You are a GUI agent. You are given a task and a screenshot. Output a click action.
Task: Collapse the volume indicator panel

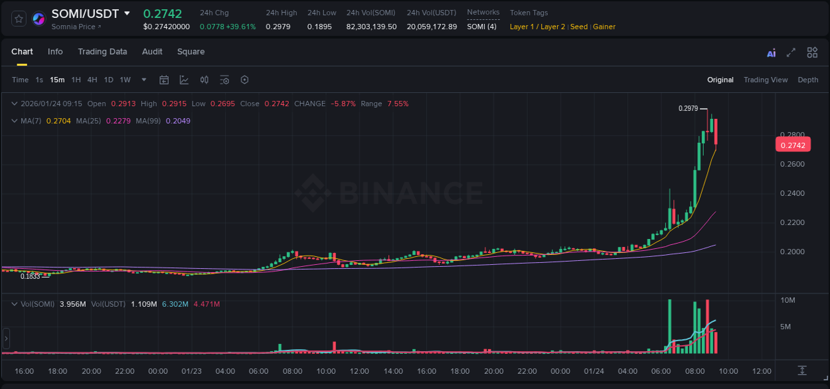pos(15,304)
